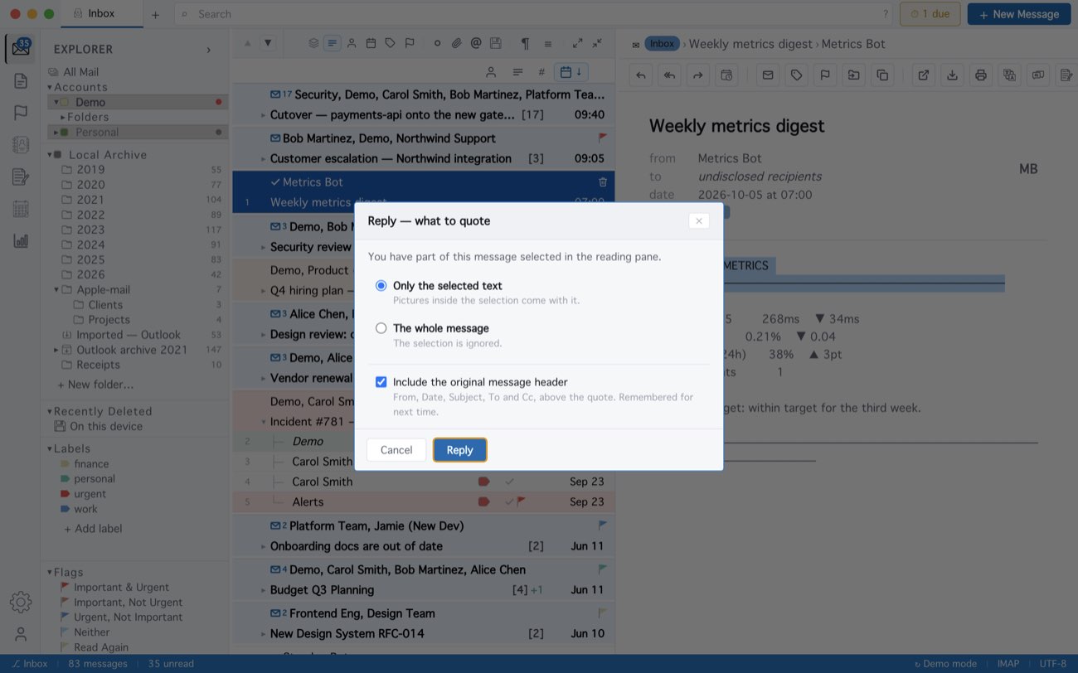
Task: Click the Download message icon
Action: point(952,75)
